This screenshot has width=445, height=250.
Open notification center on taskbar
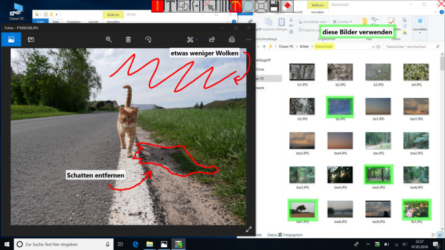(436, 244)
